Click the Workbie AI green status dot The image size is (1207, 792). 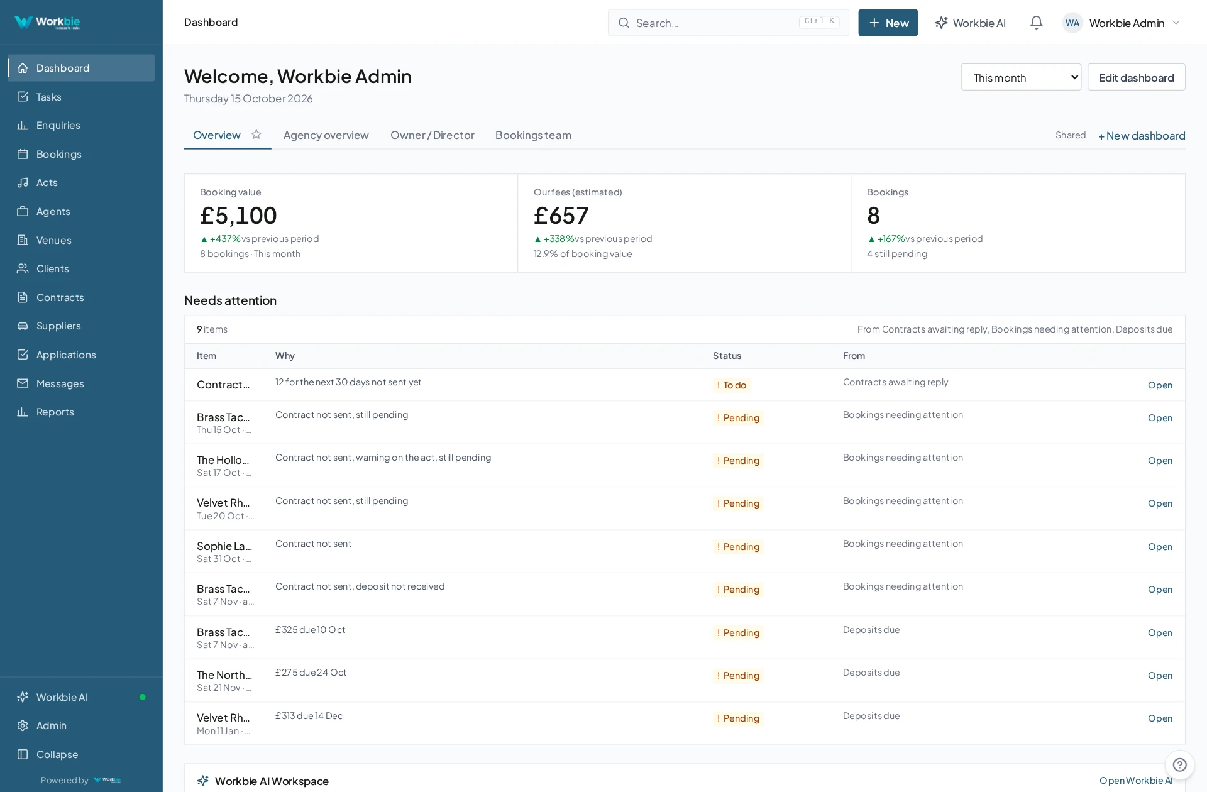click(x=143, y=697)
